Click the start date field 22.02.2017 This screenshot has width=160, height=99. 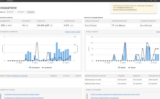pyautogui.click(x=10, y=12)
